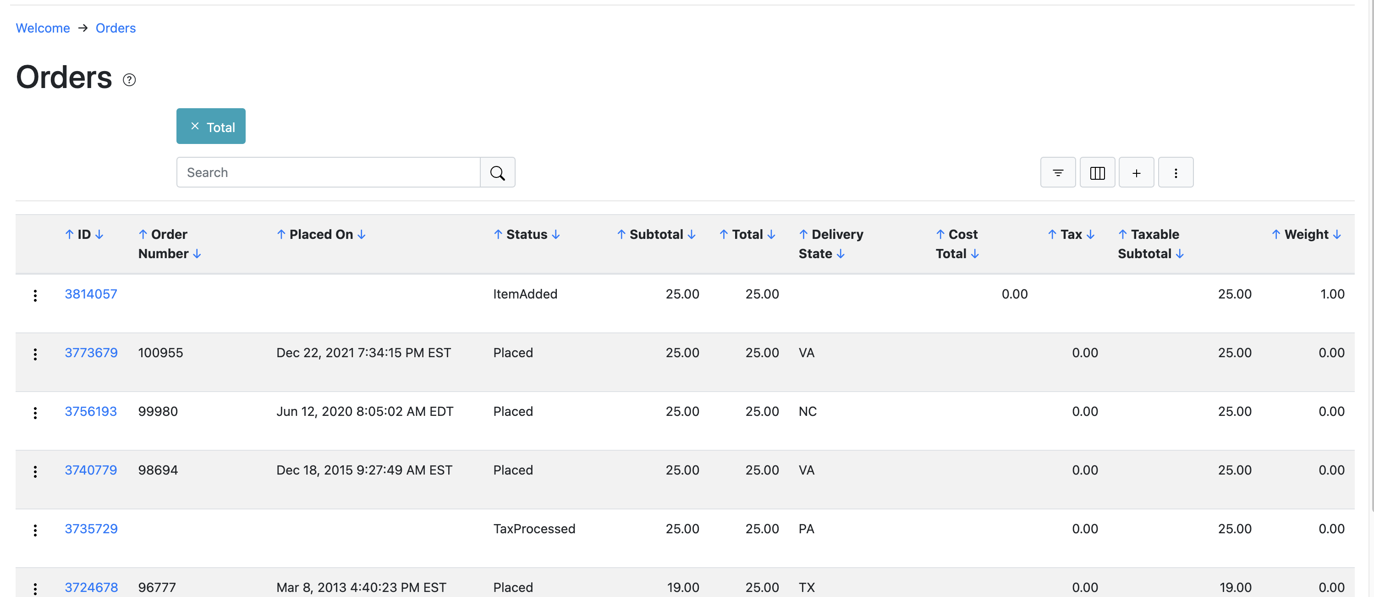Sort Delivery State descending arrow
The height and width of the screenshot is (597, 1374).
[841, 254]
